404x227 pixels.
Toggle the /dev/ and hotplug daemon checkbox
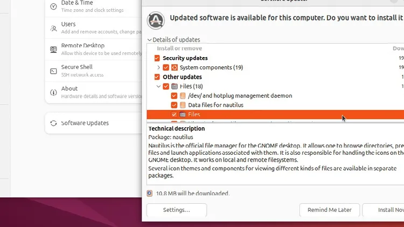[174, 95]
